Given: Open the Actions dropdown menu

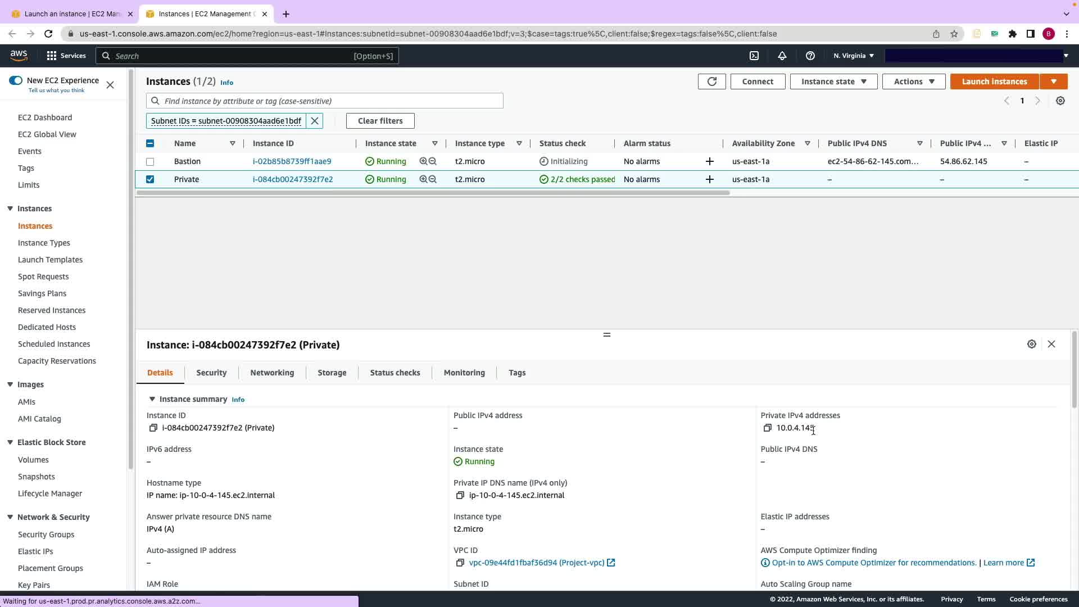Looking at the screenshot, I should click(x=913, y=81).
